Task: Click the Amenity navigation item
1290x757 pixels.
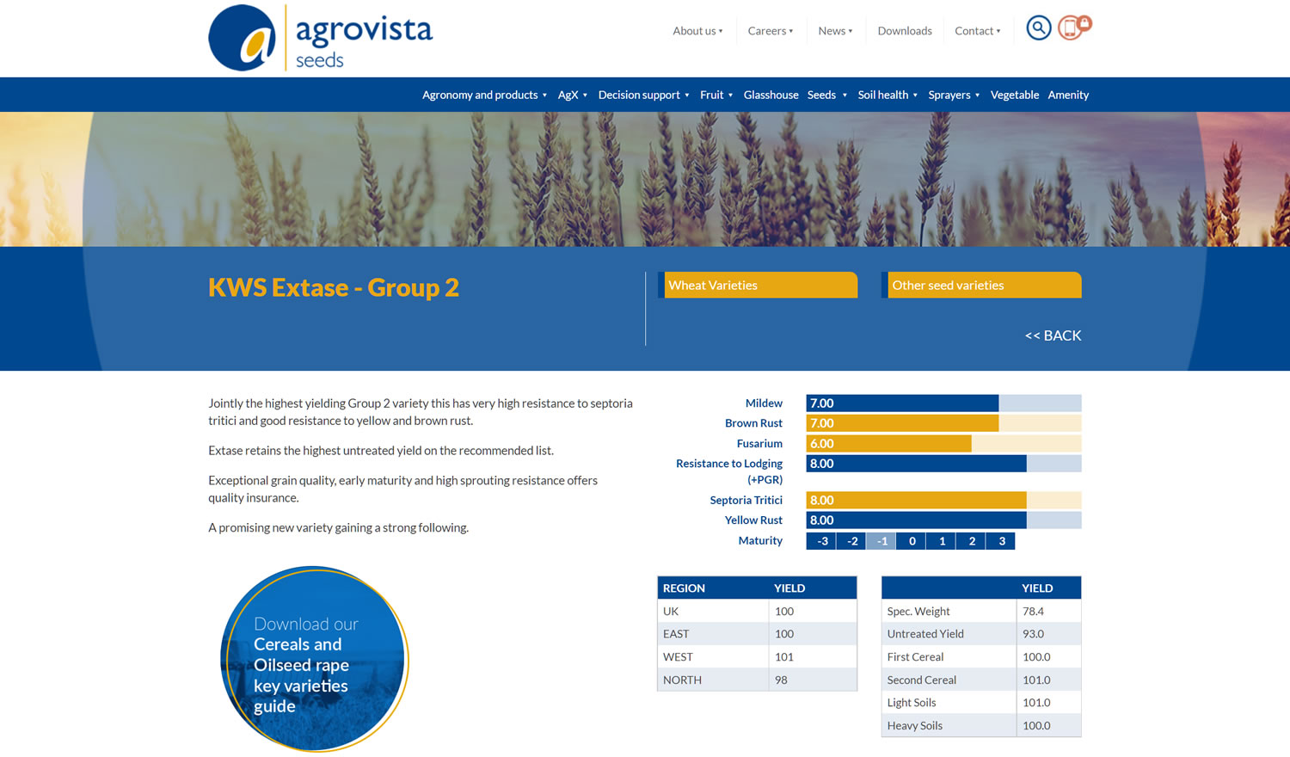Action: (x=1068, y=95)
